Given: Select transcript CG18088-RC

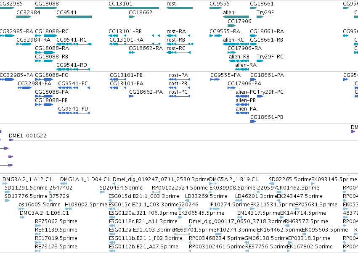Looking at the screenshot, I should [x=52, y=31].
